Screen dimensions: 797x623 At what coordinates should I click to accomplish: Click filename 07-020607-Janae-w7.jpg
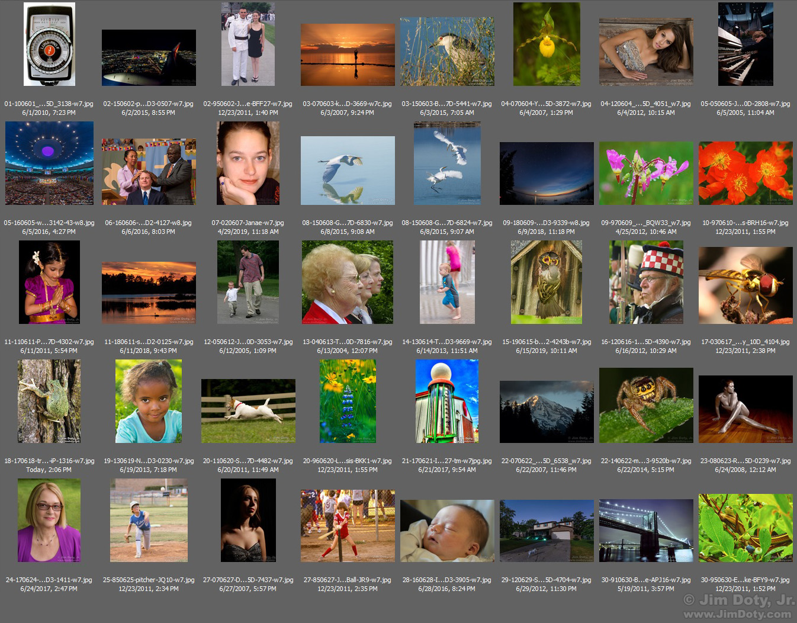tap(248, 223)
